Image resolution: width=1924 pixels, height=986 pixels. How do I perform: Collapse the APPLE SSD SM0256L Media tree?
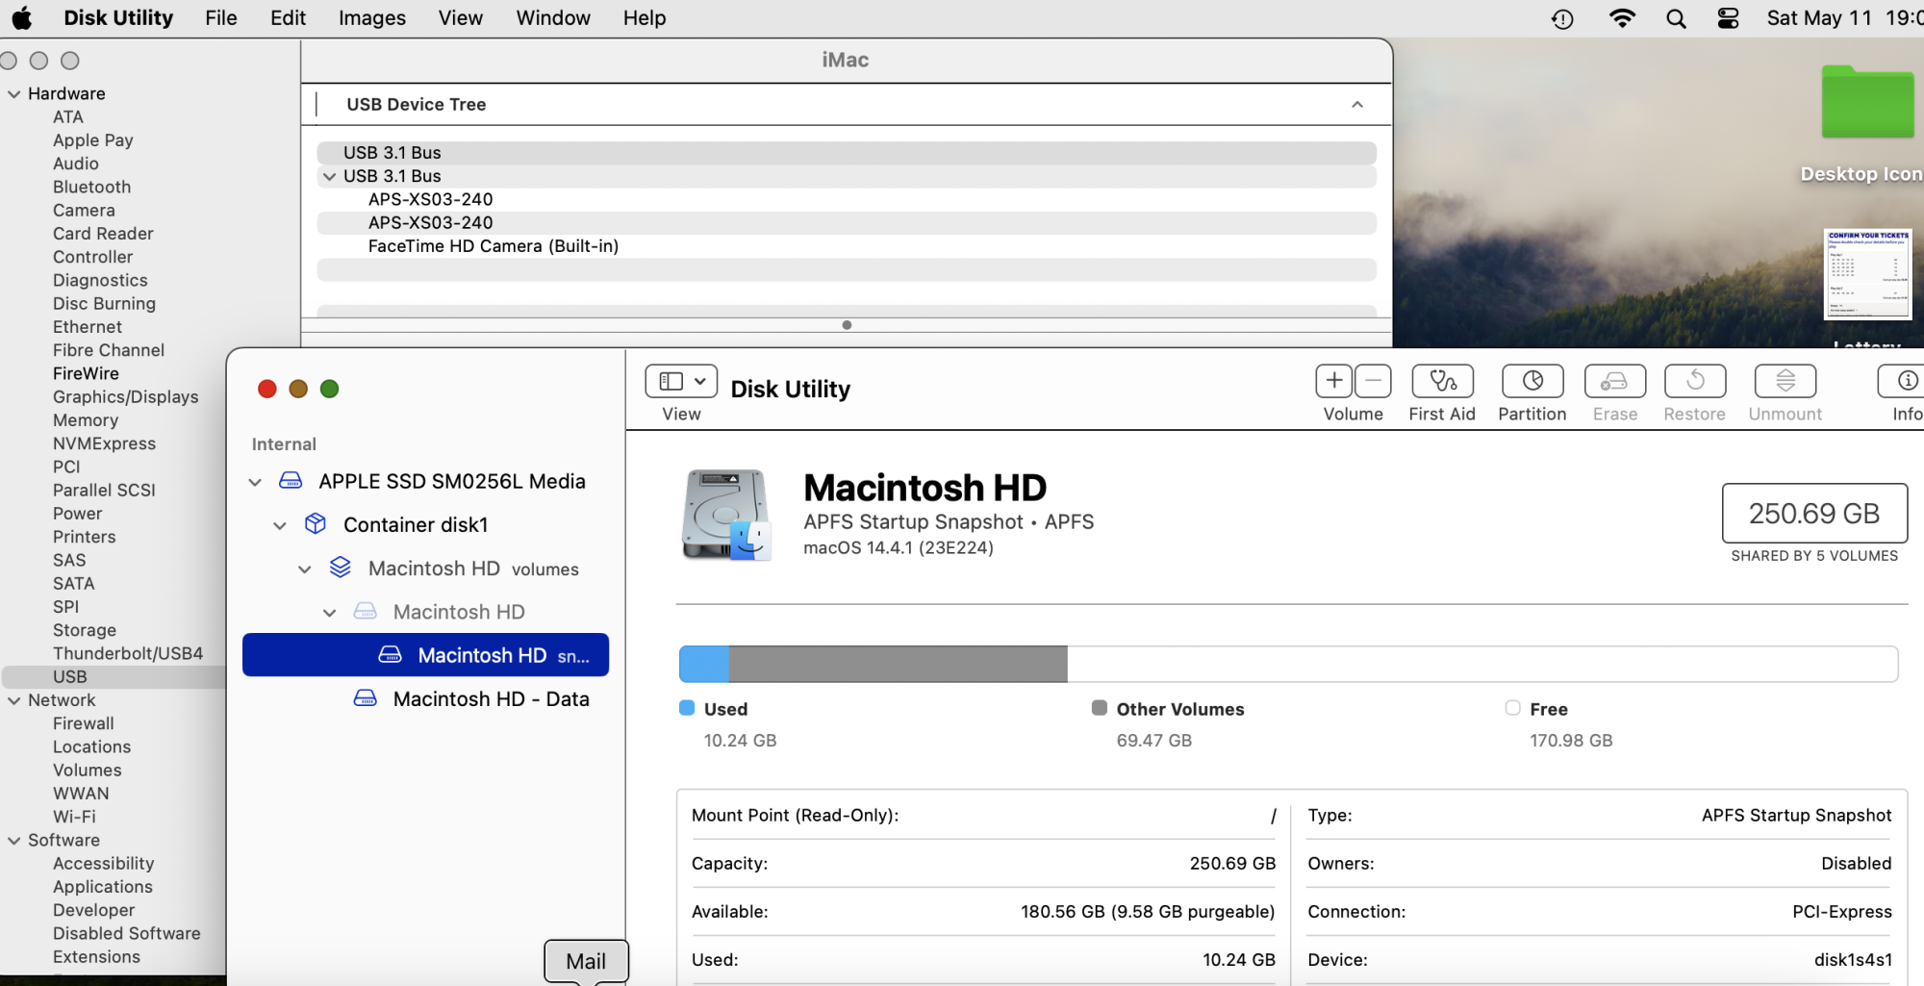click(x=255, y=482)
